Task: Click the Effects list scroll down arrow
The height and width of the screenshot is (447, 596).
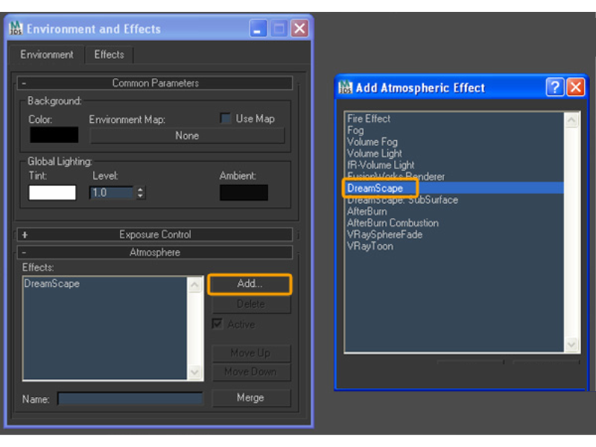Action: click(195, 371)
